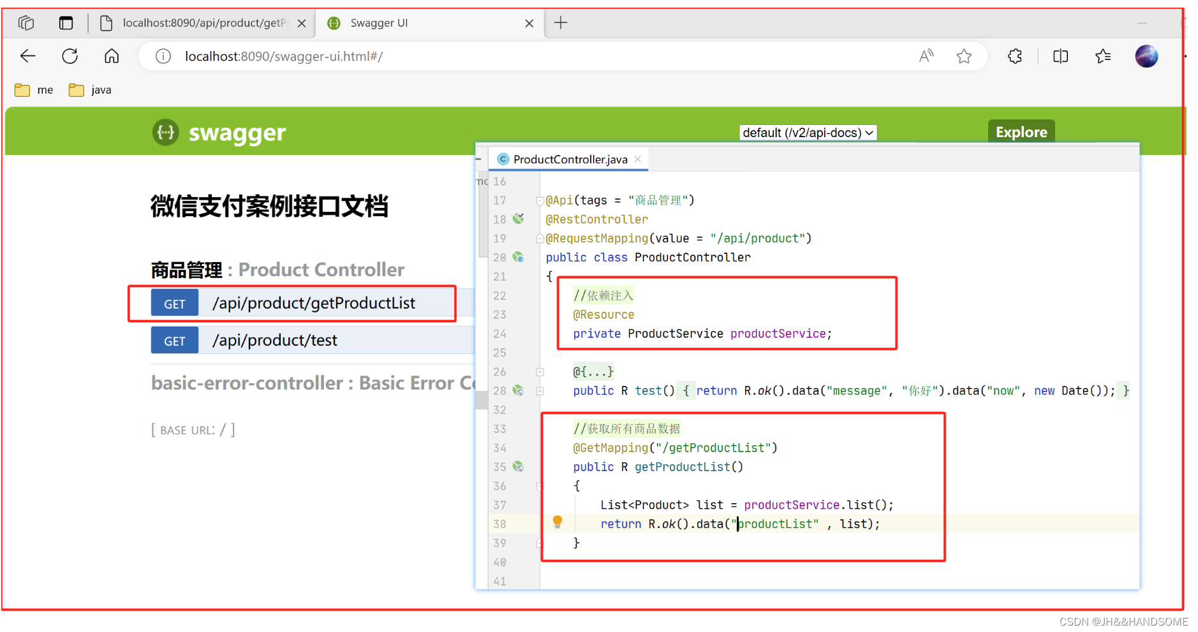1198x632 pixels.
Task: Open tab actions menu icon
Action: [x=66, y=23]
